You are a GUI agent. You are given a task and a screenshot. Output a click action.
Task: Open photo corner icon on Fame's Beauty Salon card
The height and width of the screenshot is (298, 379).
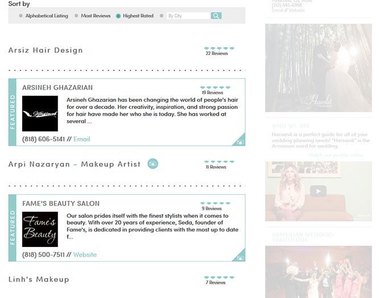[240, 257]
